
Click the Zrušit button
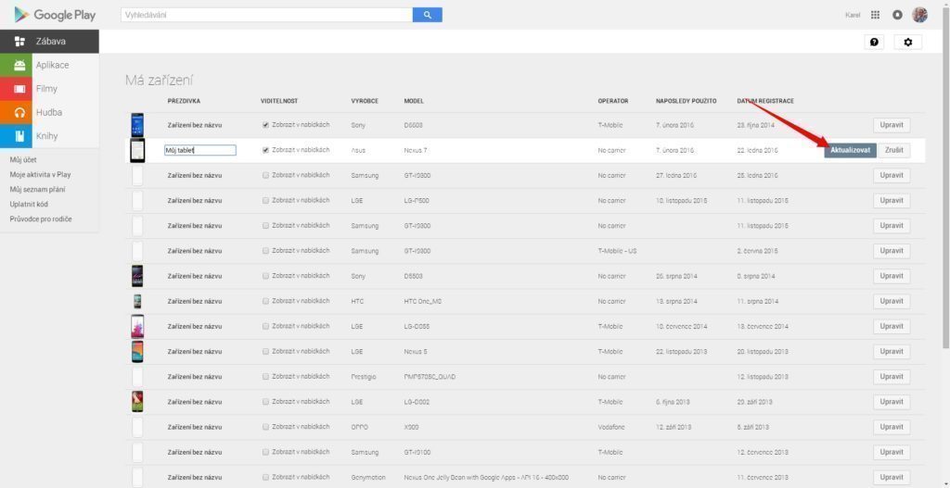tap(894, 150)
